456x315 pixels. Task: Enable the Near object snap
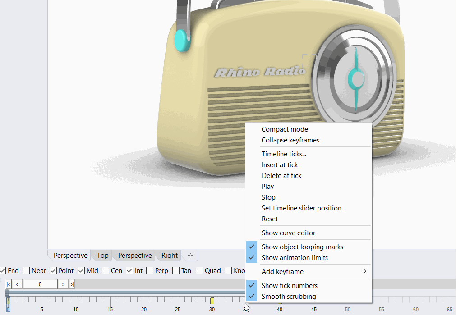(26, 270)
